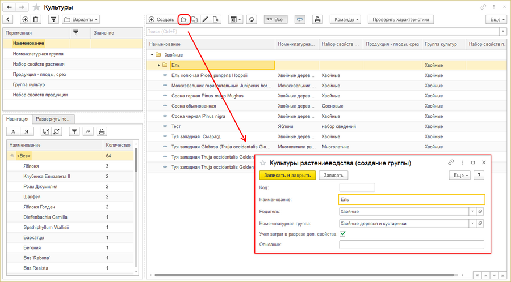Switch to the Навигация tab
Viewport: 511px width, 282px height.
click(17, 119)
